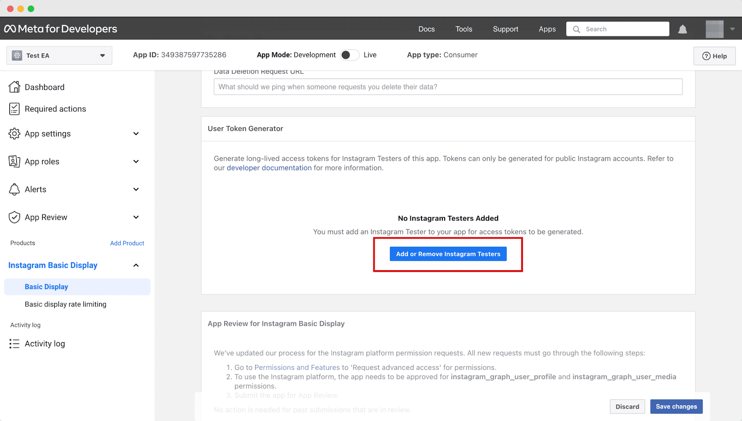The height and width of the screenshot is (421, 742).
Task: Open the Test EA app selector dropdown
Action: (x=59, y=56)
